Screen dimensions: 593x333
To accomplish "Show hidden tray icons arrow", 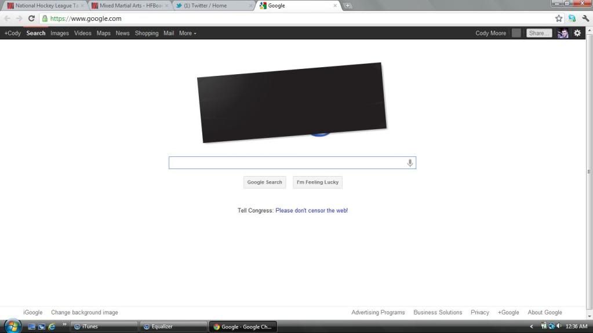I will [x=532, y=327].
